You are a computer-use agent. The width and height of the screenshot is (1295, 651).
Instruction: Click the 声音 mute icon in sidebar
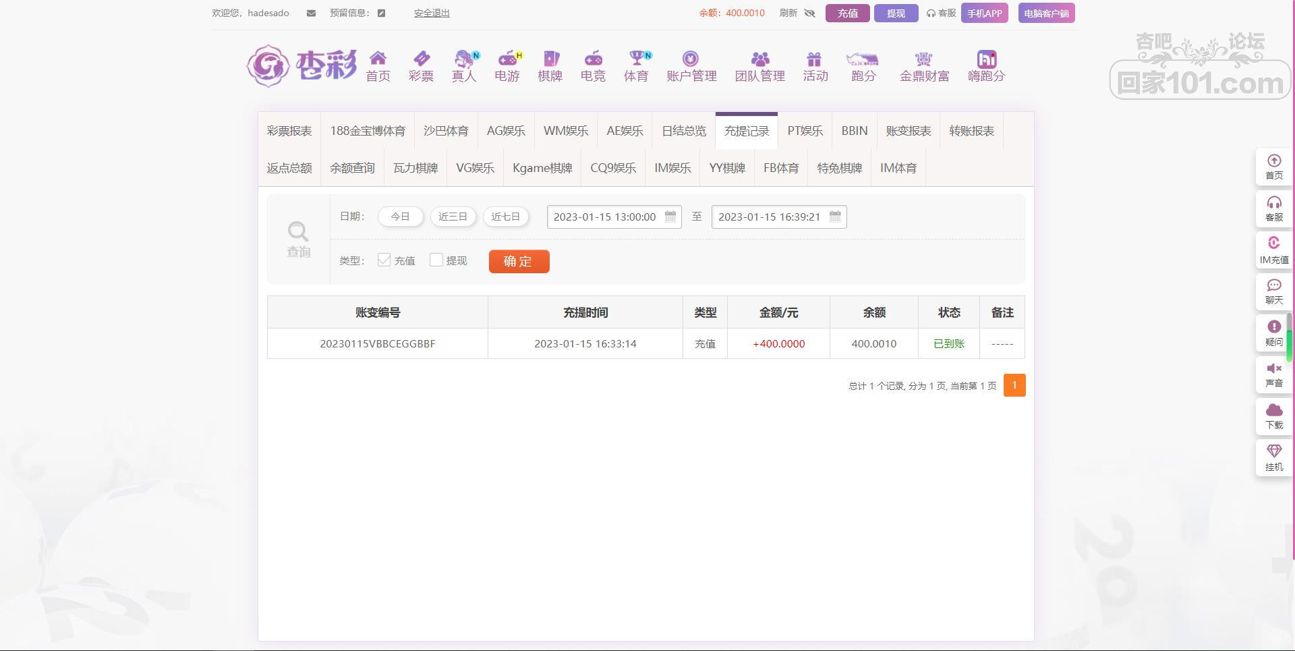[x=1273, y=368]
